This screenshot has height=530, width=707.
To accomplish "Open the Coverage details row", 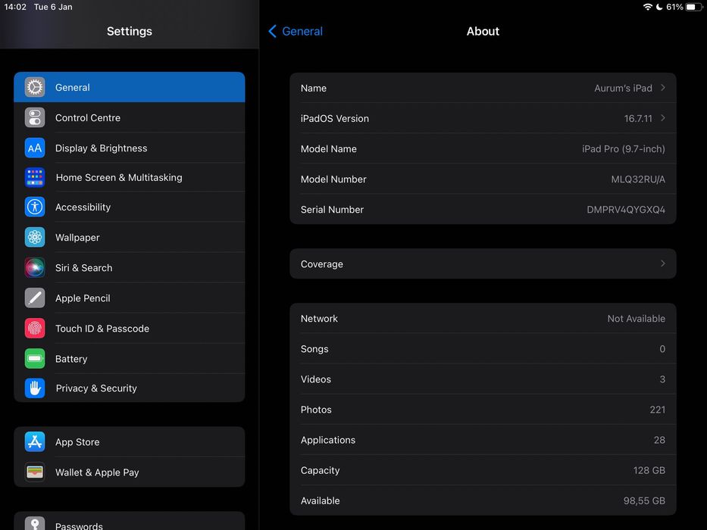I will tap(483, 263).
